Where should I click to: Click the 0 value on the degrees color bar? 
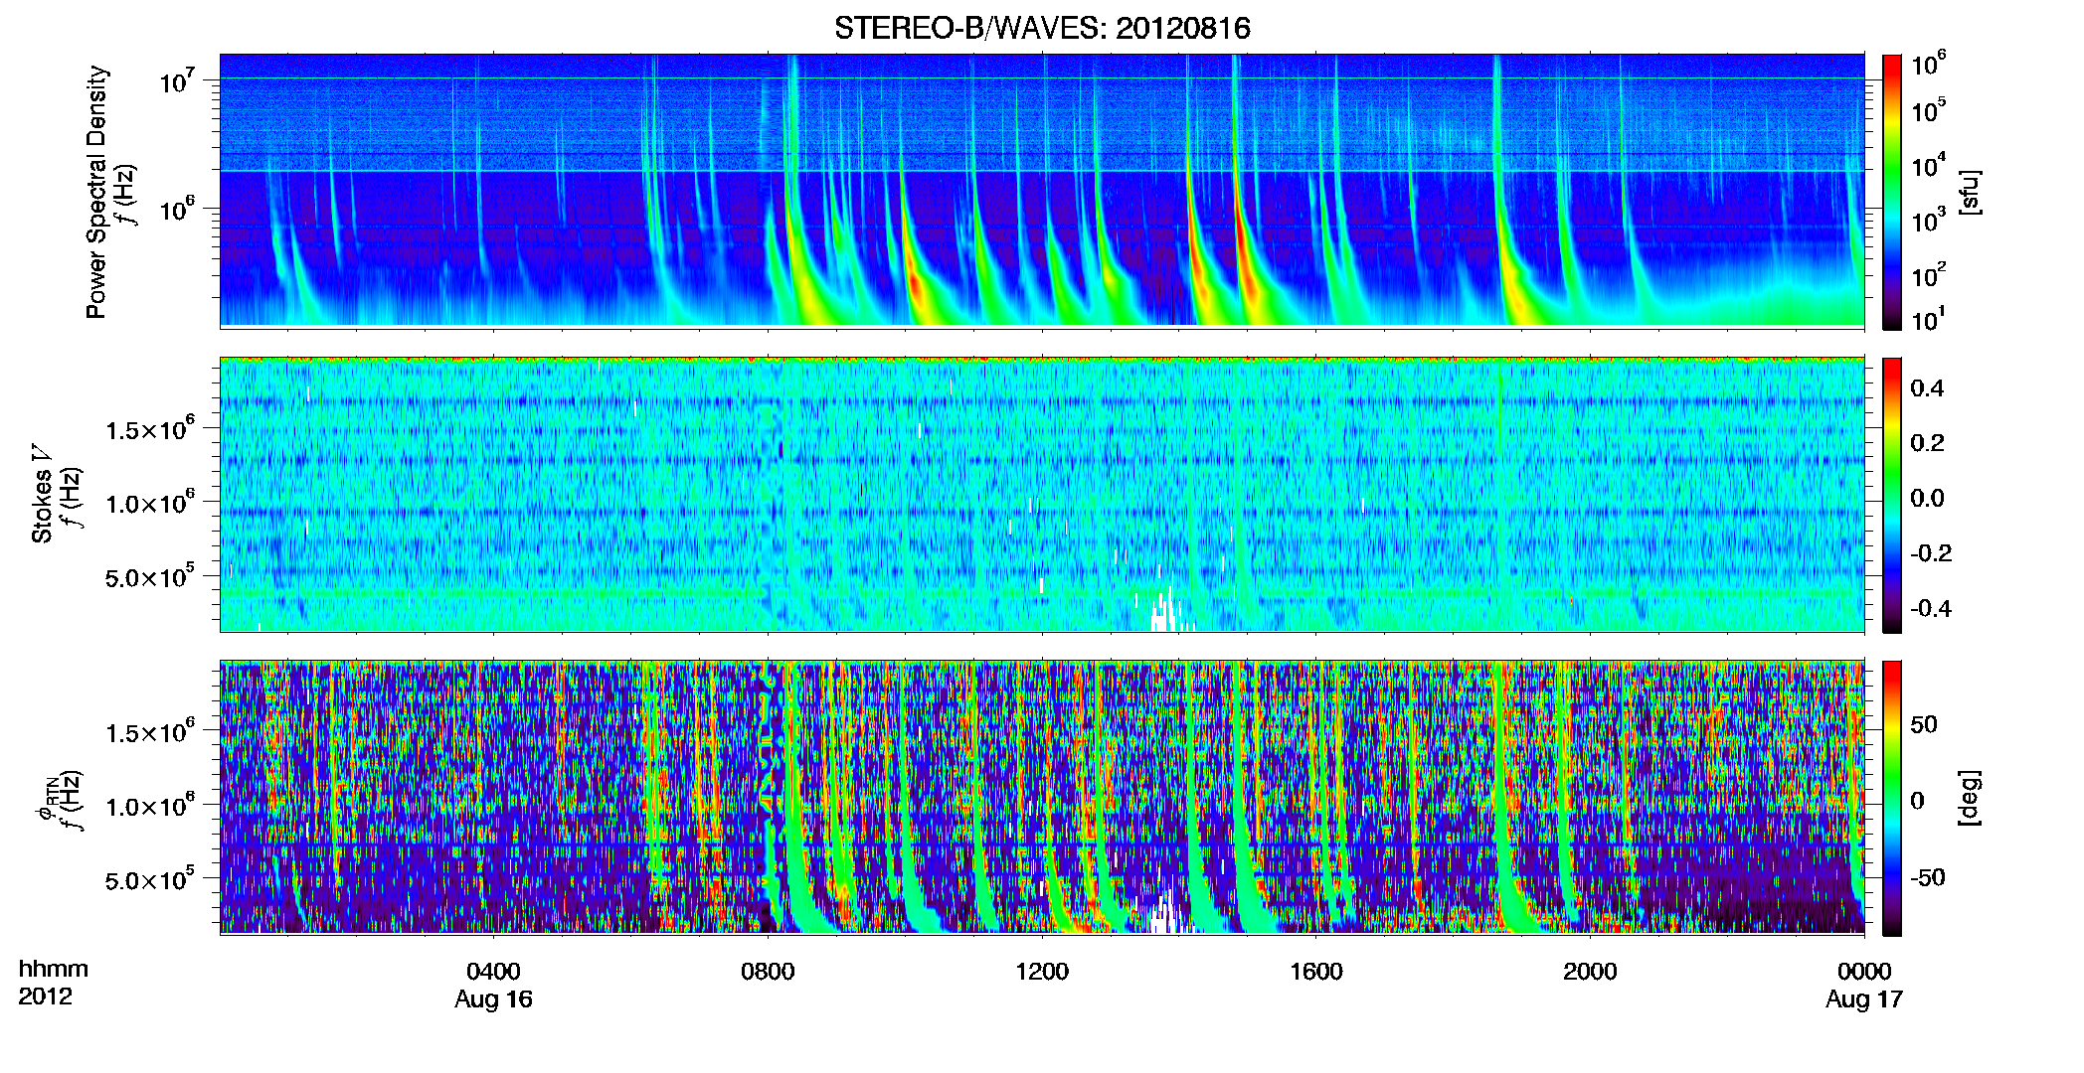(x=1918, y=801)
